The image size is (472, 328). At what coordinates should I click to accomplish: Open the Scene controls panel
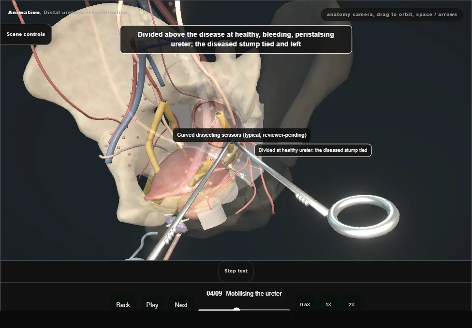click(x=26, y=34)
